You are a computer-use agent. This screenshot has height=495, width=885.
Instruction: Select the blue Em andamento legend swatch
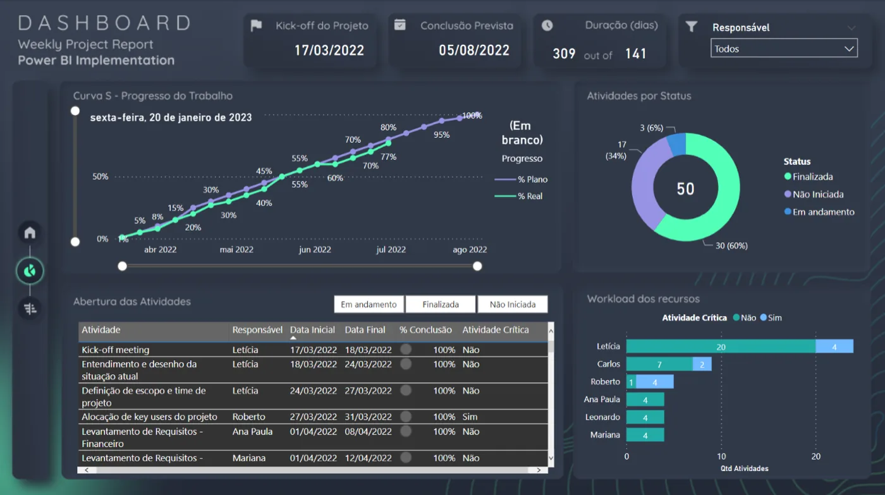coord(788,212)
